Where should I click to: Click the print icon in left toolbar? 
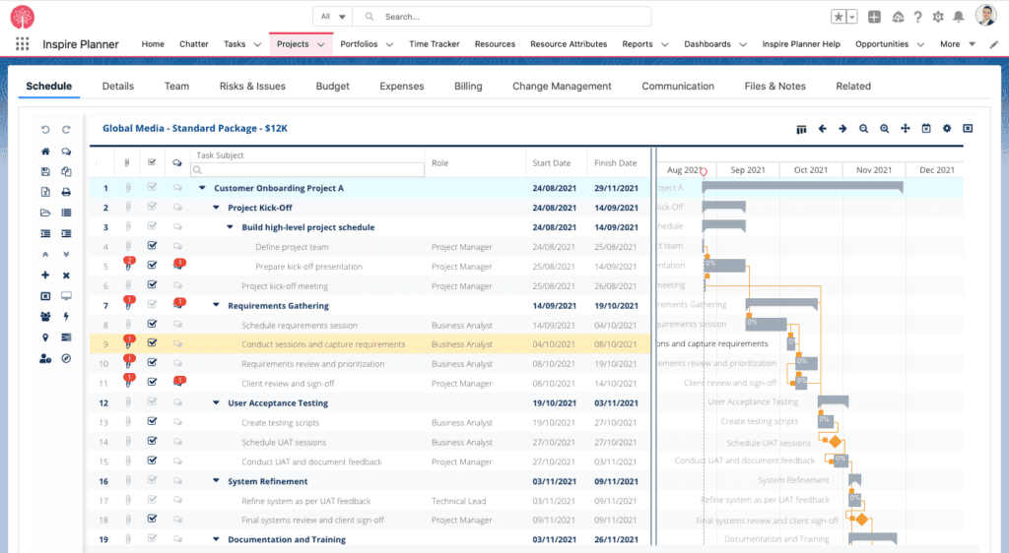point(66,193)
